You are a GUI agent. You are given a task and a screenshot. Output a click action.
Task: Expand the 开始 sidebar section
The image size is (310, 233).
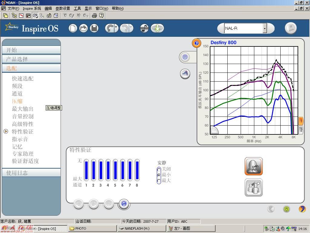31,50
